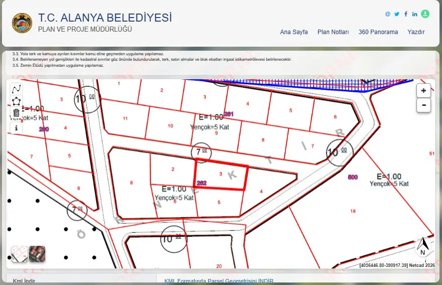The image size is (442, 285).
Task: Share via the email @ icon
Action: tap(388, 14)
